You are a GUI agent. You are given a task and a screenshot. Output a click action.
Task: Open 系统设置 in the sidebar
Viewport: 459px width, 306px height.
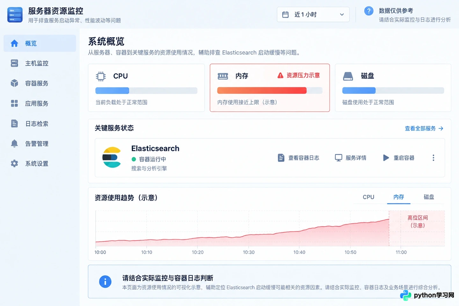coord(40,164)
